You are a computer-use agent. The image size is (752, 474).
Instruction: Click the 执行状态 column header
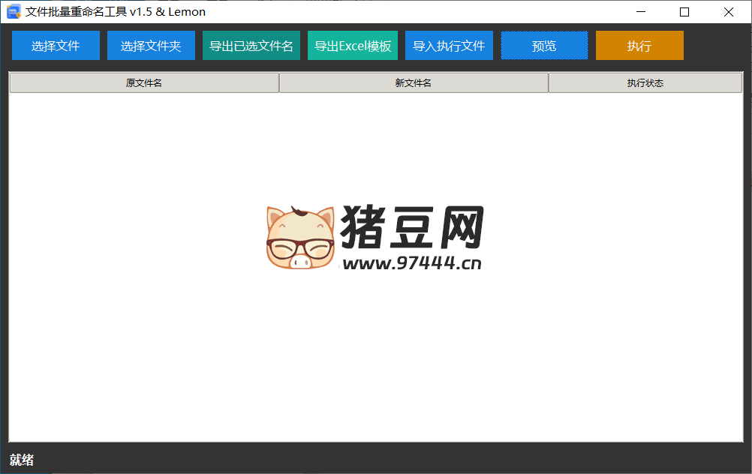[x=645, y=83]
